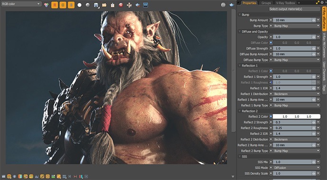Open the Reflect 1 Distribution dropdown

coord(297,94)
